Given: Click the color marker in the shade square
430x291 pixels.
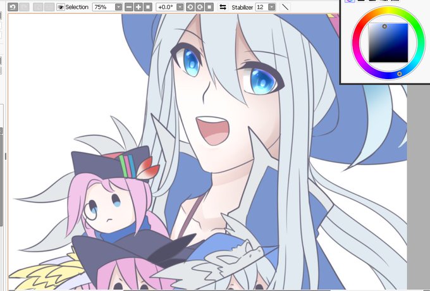Looking at the screenshot, I should click(384, 27).
